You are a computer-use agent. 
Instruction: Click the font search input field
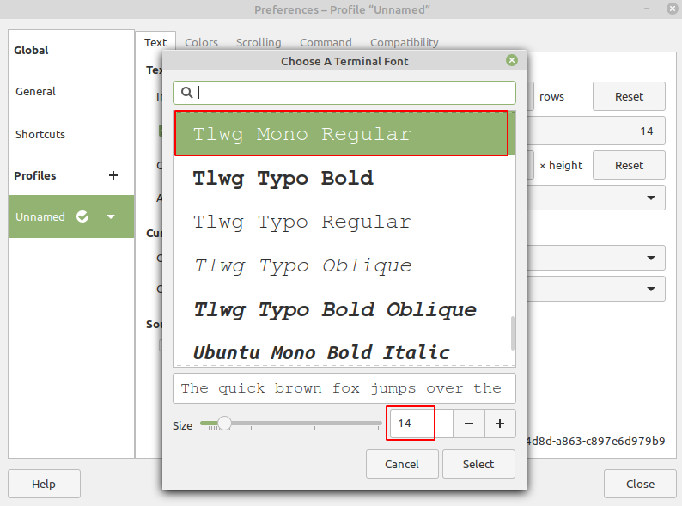point(352,93)
